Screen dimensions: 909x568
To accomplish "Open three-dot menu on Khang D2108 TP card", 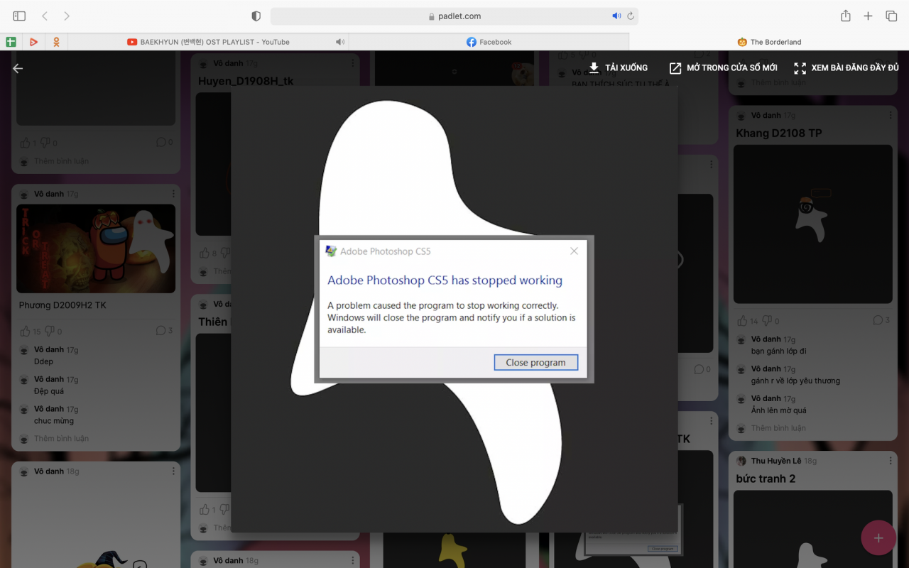I will [x=890, y=115].
